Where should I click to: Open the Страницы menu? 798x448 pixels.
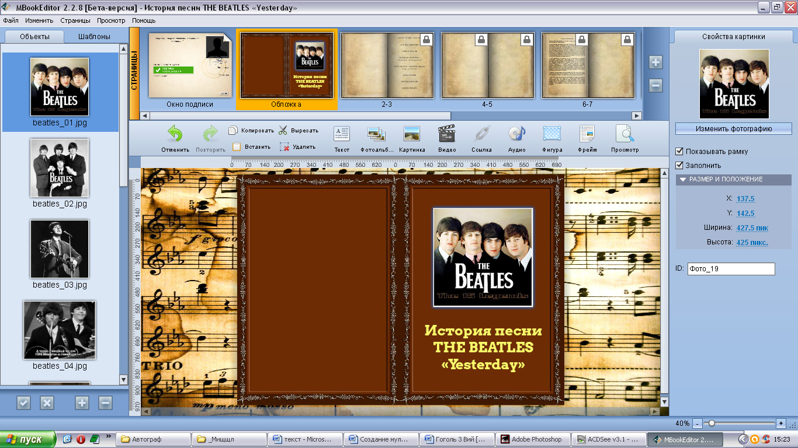[x=75, y=20]
